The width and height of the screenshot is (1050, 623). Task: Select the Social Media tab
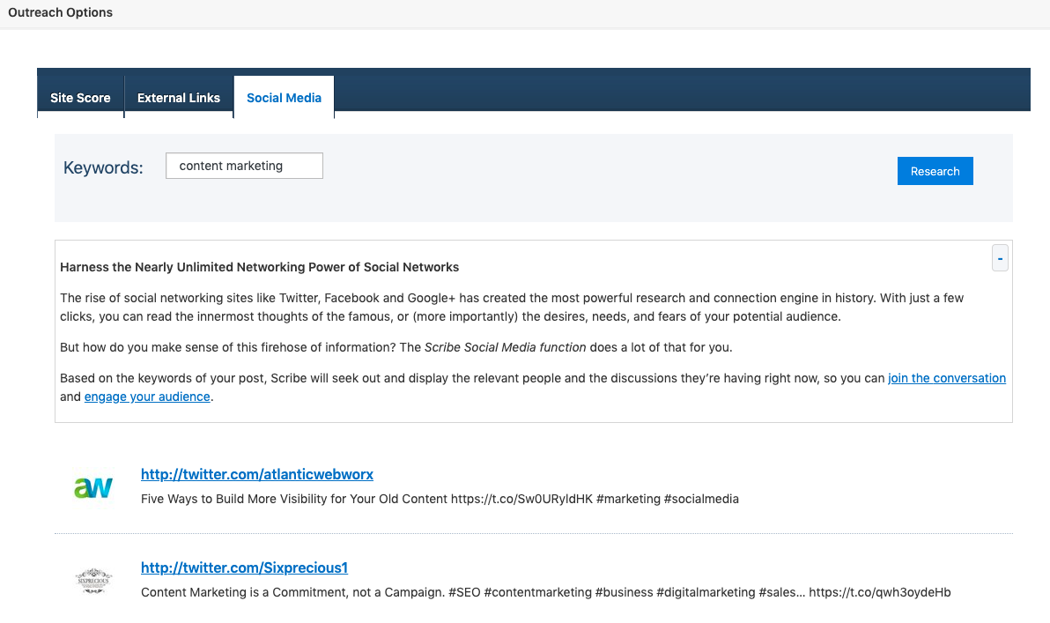284,98
